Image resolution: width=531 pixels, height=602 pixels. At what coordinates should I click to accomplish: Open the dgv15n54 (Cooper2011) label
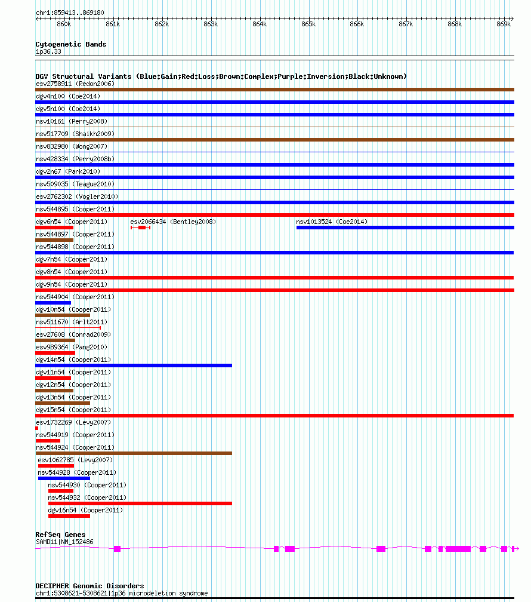pyautogui.click(x=73, y=410)
